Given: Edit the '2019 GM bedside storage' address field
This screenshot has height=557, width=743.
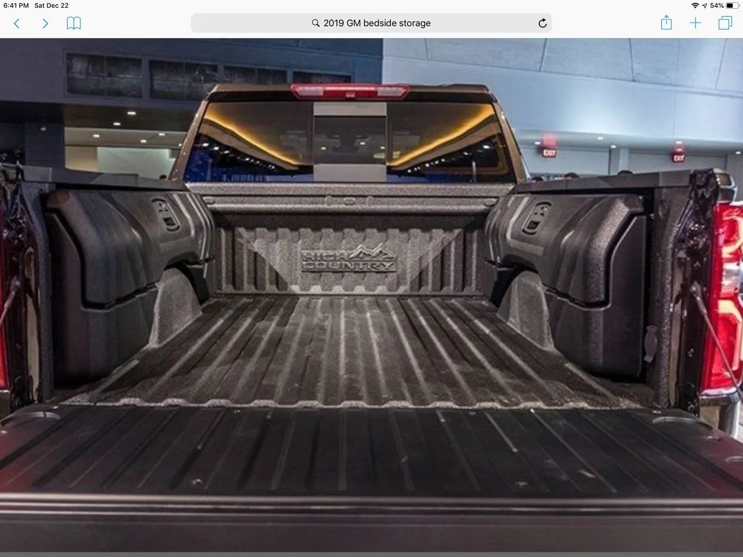Looking at the screenshot, I should 371,23.
